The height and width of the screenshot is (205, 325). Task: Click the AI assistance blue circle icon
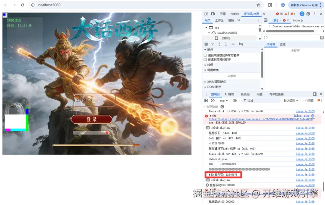(x=302, y=14)
